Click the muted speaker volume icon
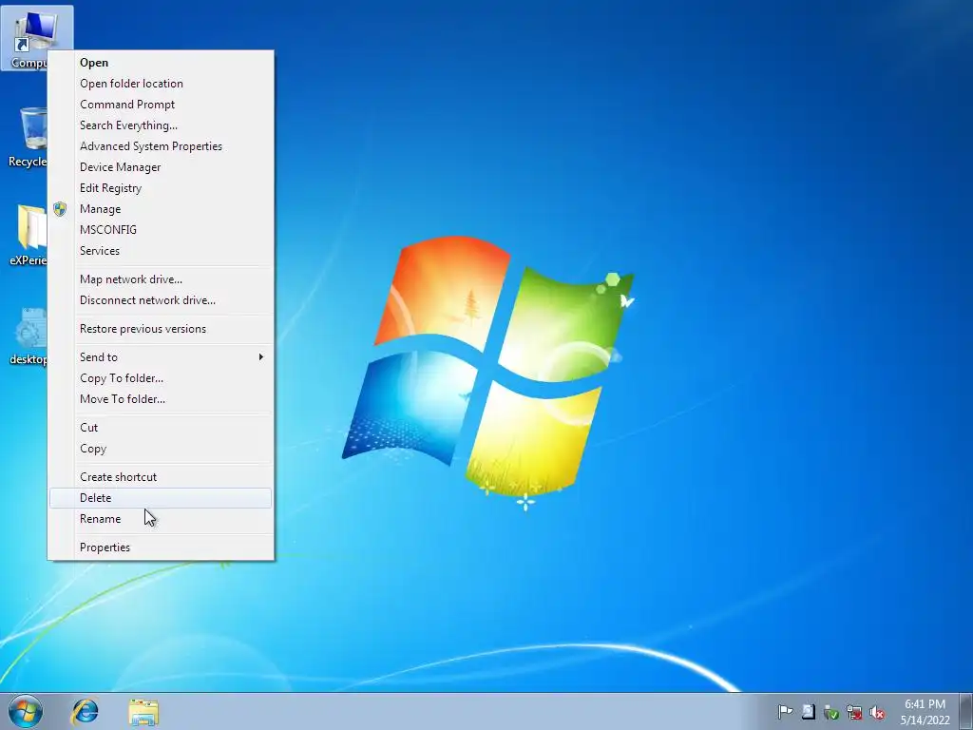The width and height of the screenshot is (973, 730). click(x=877, y=713)
